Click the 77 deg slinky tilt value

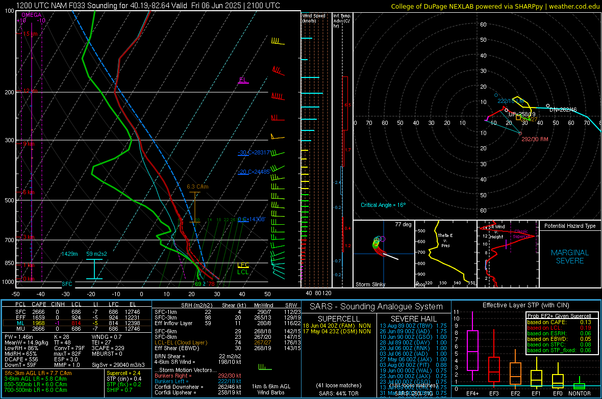403,224
